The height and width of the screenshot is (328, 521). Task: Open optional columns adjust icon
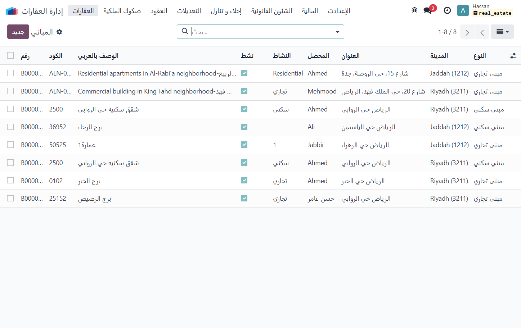513,56
